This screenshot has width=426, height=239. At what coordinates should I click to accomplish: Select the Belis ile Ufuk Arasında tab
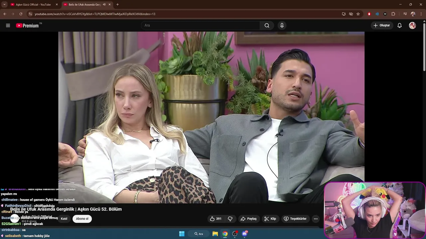tap(85, 5)
